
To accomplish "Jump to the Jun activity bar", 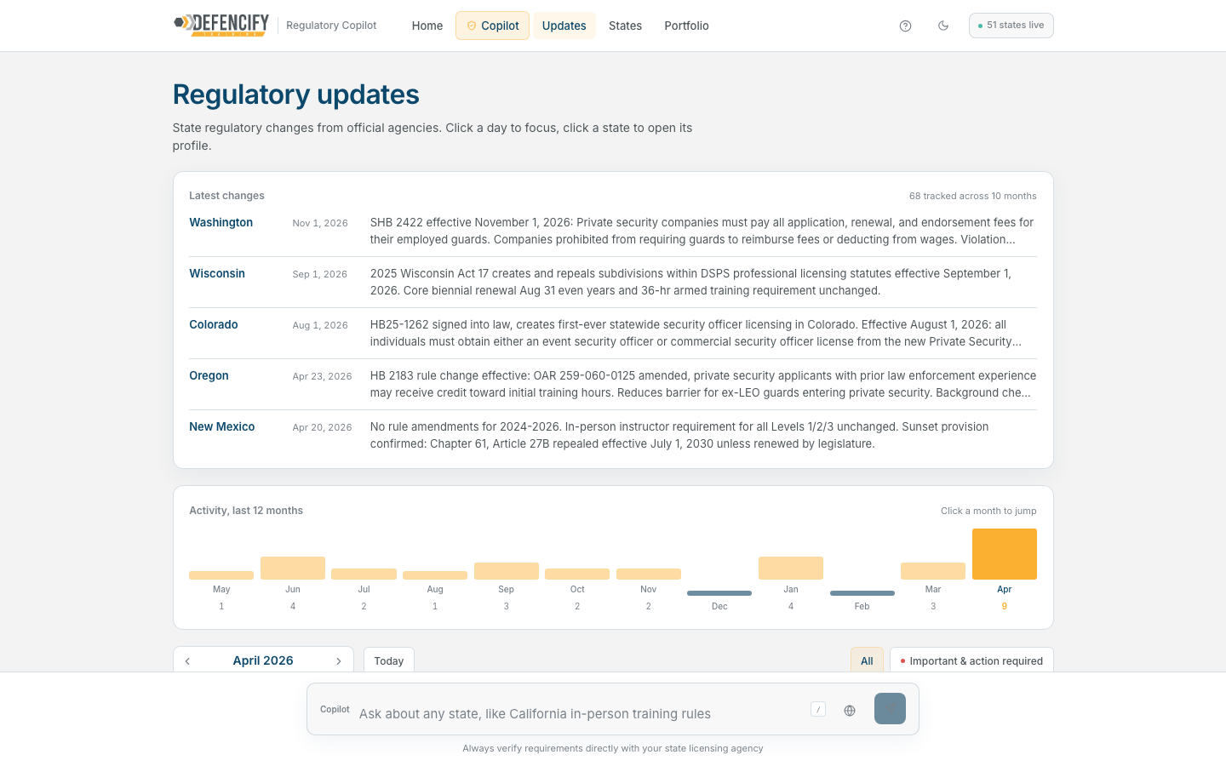I will [x=293, y=568].
